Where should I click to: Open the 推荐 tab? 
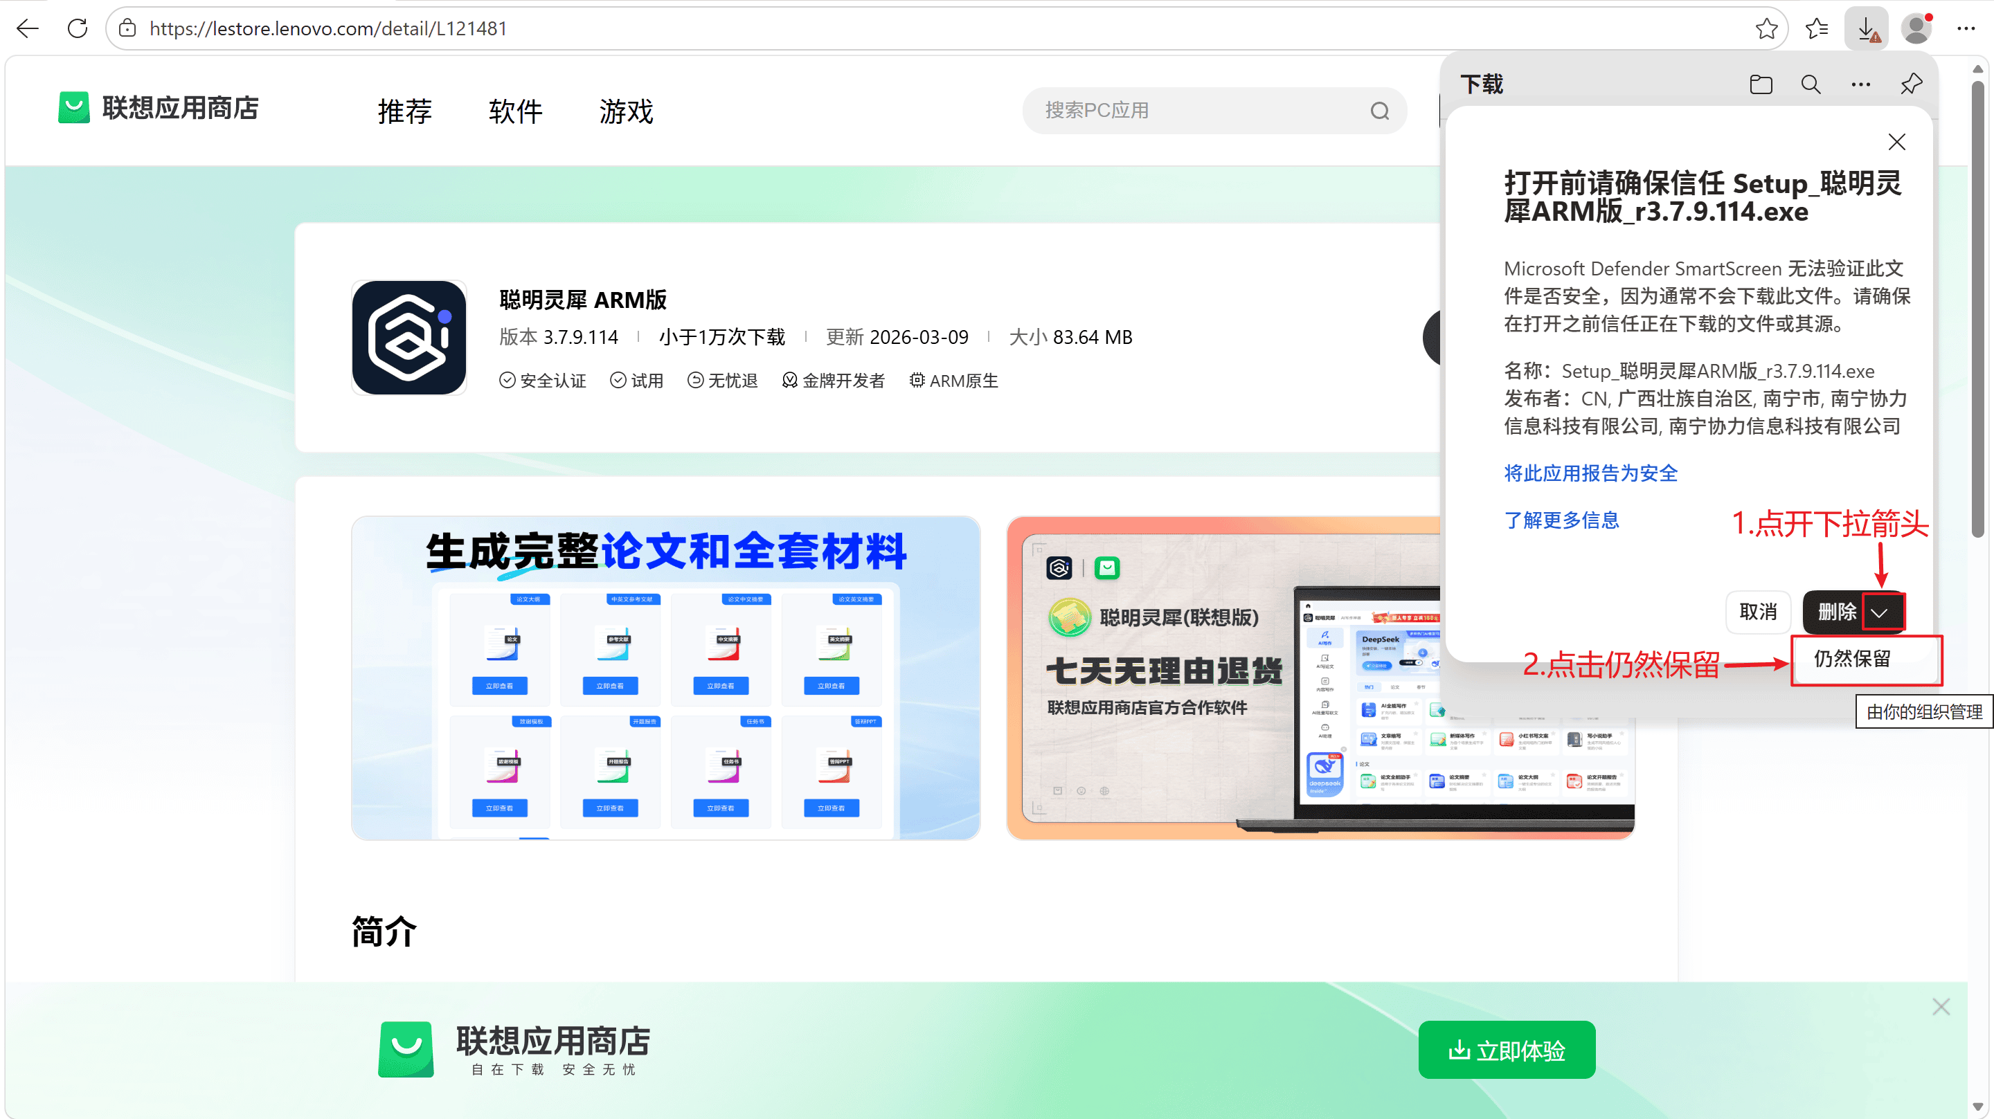pos(405,111)
